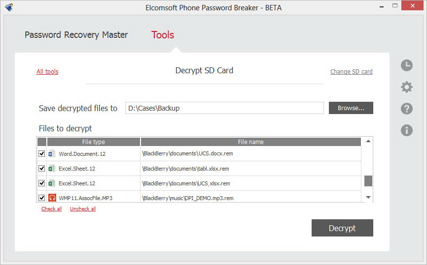The height and width of the screenshot is (265, 427).
Task: Select the Tools tab
Action: 163,35
